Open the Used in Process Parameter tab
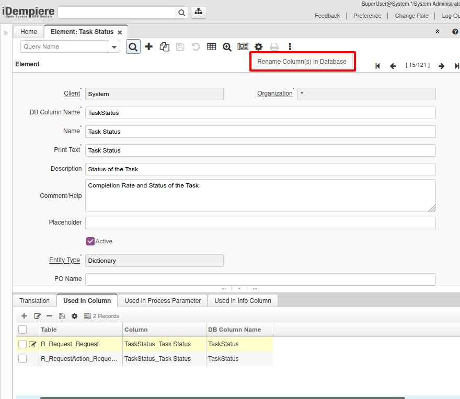The image size is (460, 399). point(163,301)
